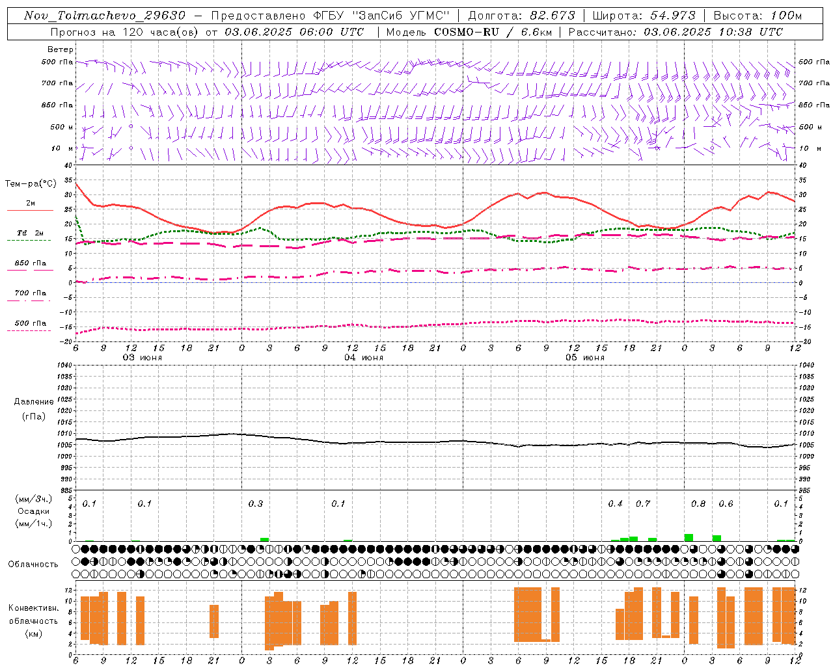Click the calculation time 03.06.2025 10:38 UTC
833x666 pixels.
(x=713, y=32)
